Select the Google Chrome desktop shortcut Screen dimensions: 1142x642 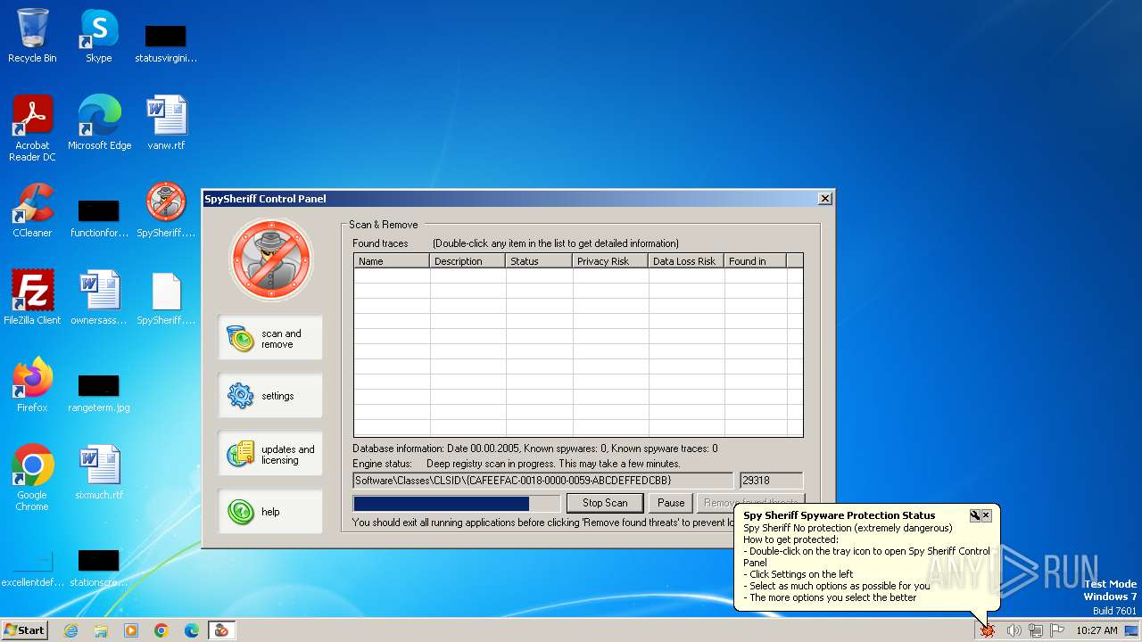tap(32, 478)
